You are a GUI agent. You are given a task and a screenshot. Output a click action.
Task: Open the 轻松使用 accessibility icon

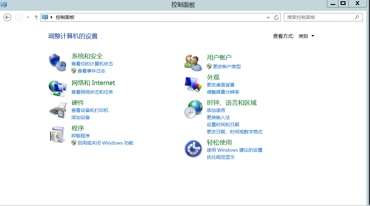pyautogui.click(x=193, y=149)
